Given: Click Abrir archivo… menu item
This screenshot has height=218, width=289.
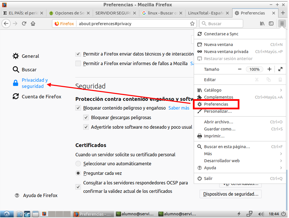Looking at the screenshot, I should point(240,122).
